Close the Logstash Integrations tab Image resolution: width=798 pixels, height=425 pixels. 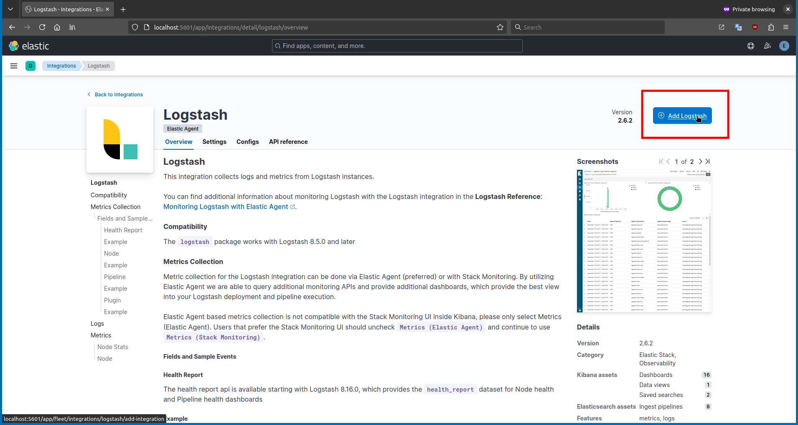click(107, 9)
